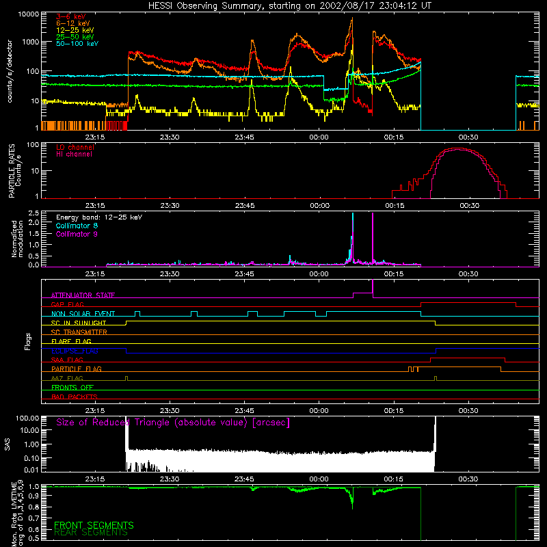Select the 3-6 keV legend label
This screenshot has height=547, width=547.
[71, 16]
